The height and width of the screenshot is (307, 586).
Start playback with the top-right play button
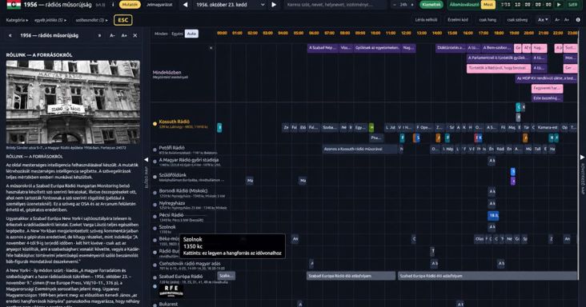pyautogui.click(x=559, y=5)
